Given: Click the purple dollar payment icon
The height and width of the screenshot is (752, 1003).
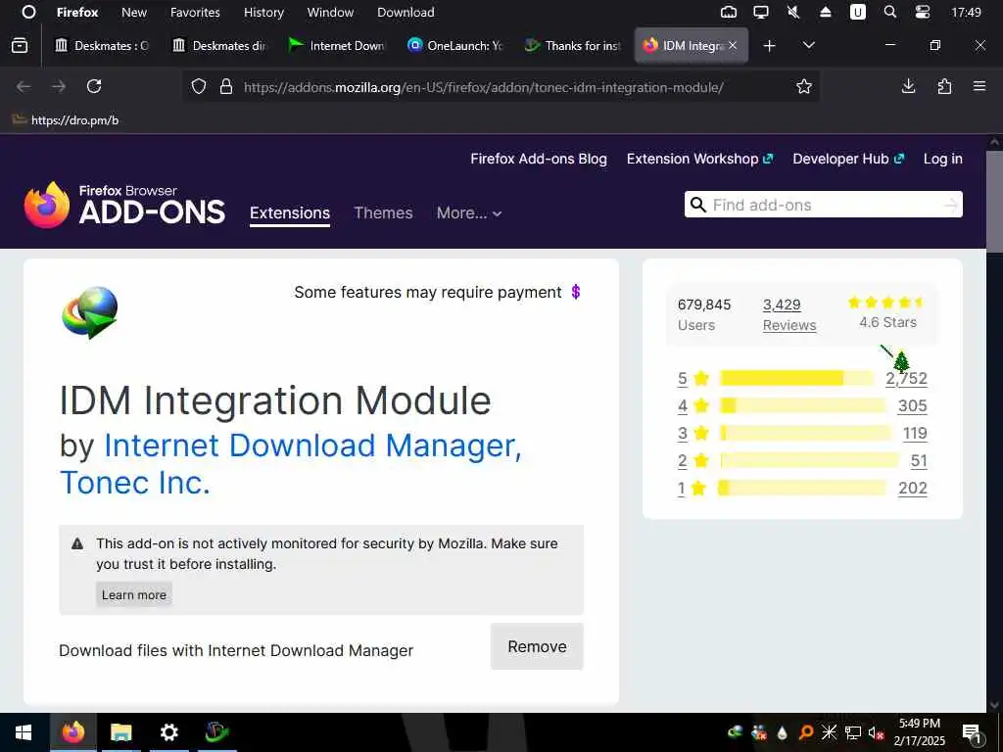Looking at the screenshot, I should click(576, 292).
